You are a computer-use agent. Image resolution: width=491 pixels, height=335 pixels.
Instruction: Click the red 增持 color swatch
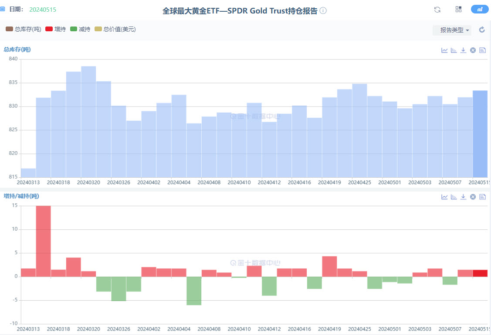point(49,29)
